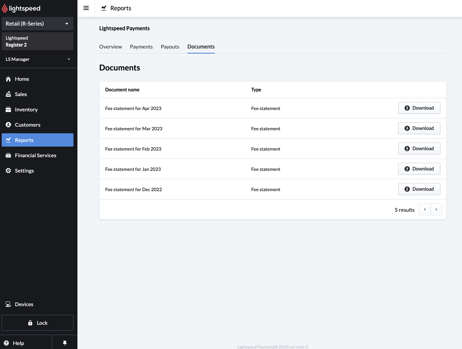The height and width of the screenshot is (349, 462).
Task: Pin the sidebar with the pin icon
Action: coord(65,343)
